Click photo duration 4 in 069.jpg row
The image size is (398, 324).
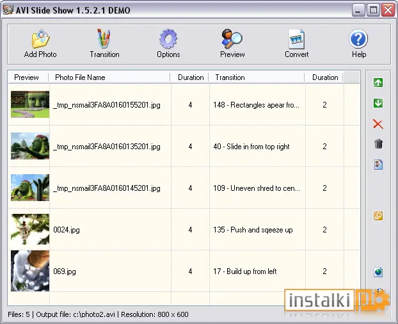pos(190,271)
